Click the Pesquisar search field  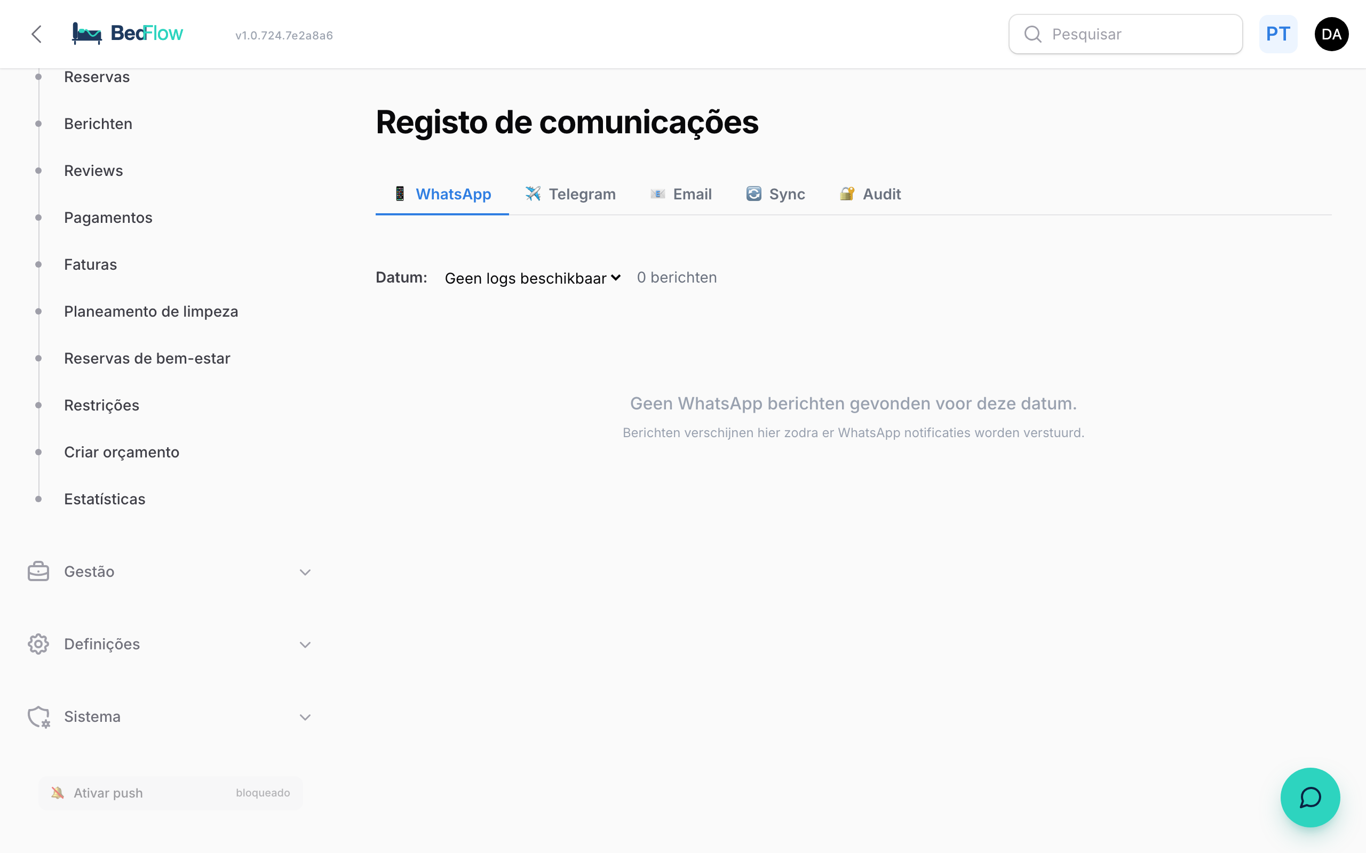(1125, 35)
